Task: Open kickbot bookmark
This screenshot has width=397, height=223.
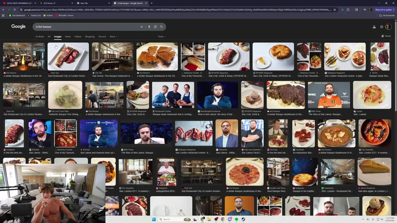Action: click(48, 15)
